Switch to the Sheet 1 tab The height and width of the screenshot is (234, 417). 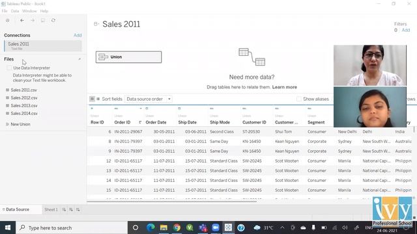(x=51, y=209)
